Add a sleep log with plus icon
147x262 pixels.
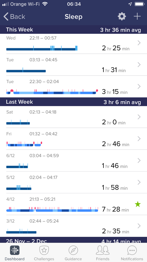click(137, 16)
